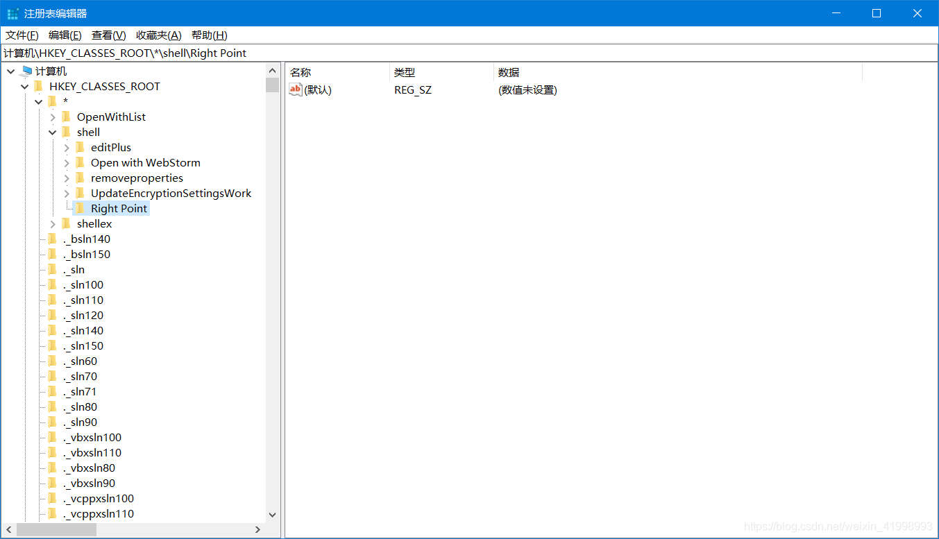The height and width of the screenshot is (539, 939).
Task: Click the registry path address bar
Action: [x=469, y=53]
